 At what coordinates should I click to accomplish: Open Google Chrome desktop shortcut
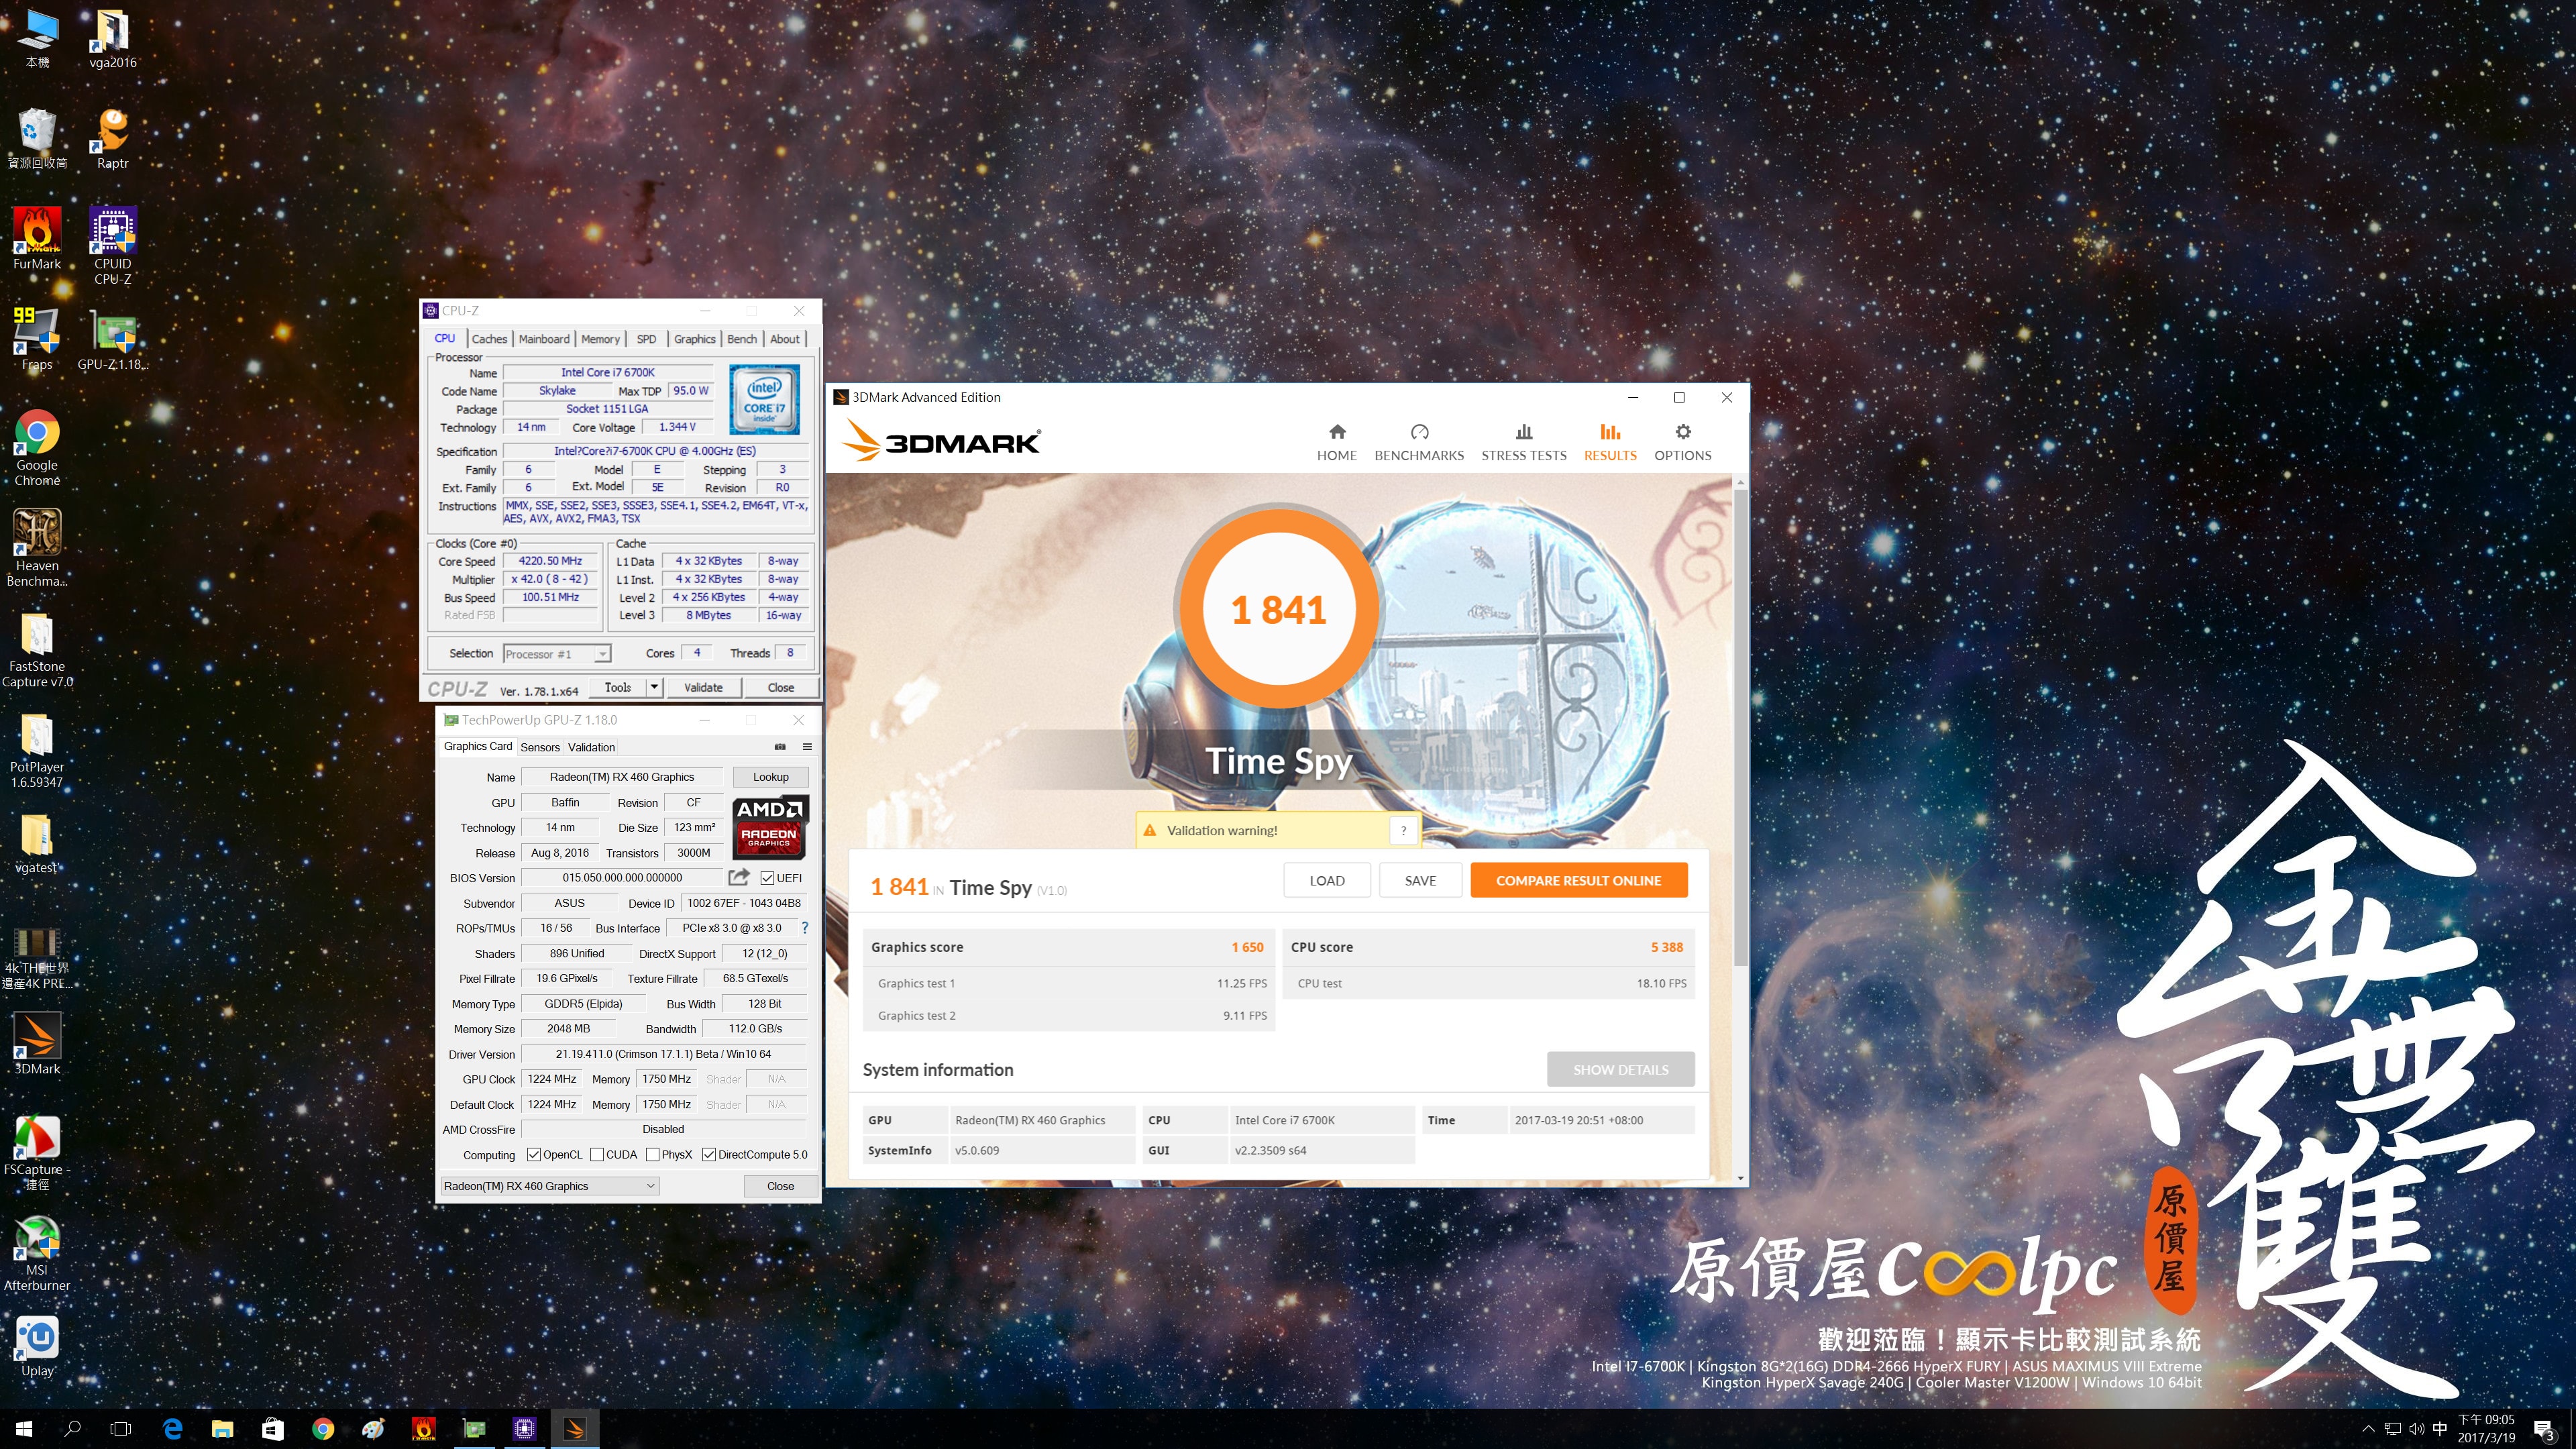pos(37,447)
